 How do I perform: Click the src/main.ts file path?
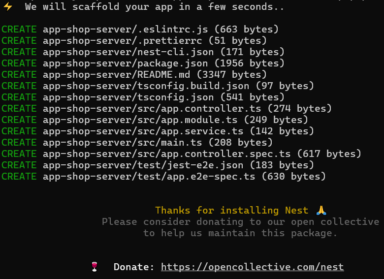123,142
